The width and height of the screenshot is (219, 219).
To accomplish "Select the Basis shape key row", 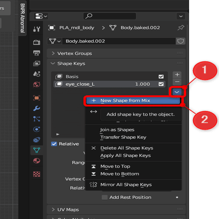I will coord(109,77).
